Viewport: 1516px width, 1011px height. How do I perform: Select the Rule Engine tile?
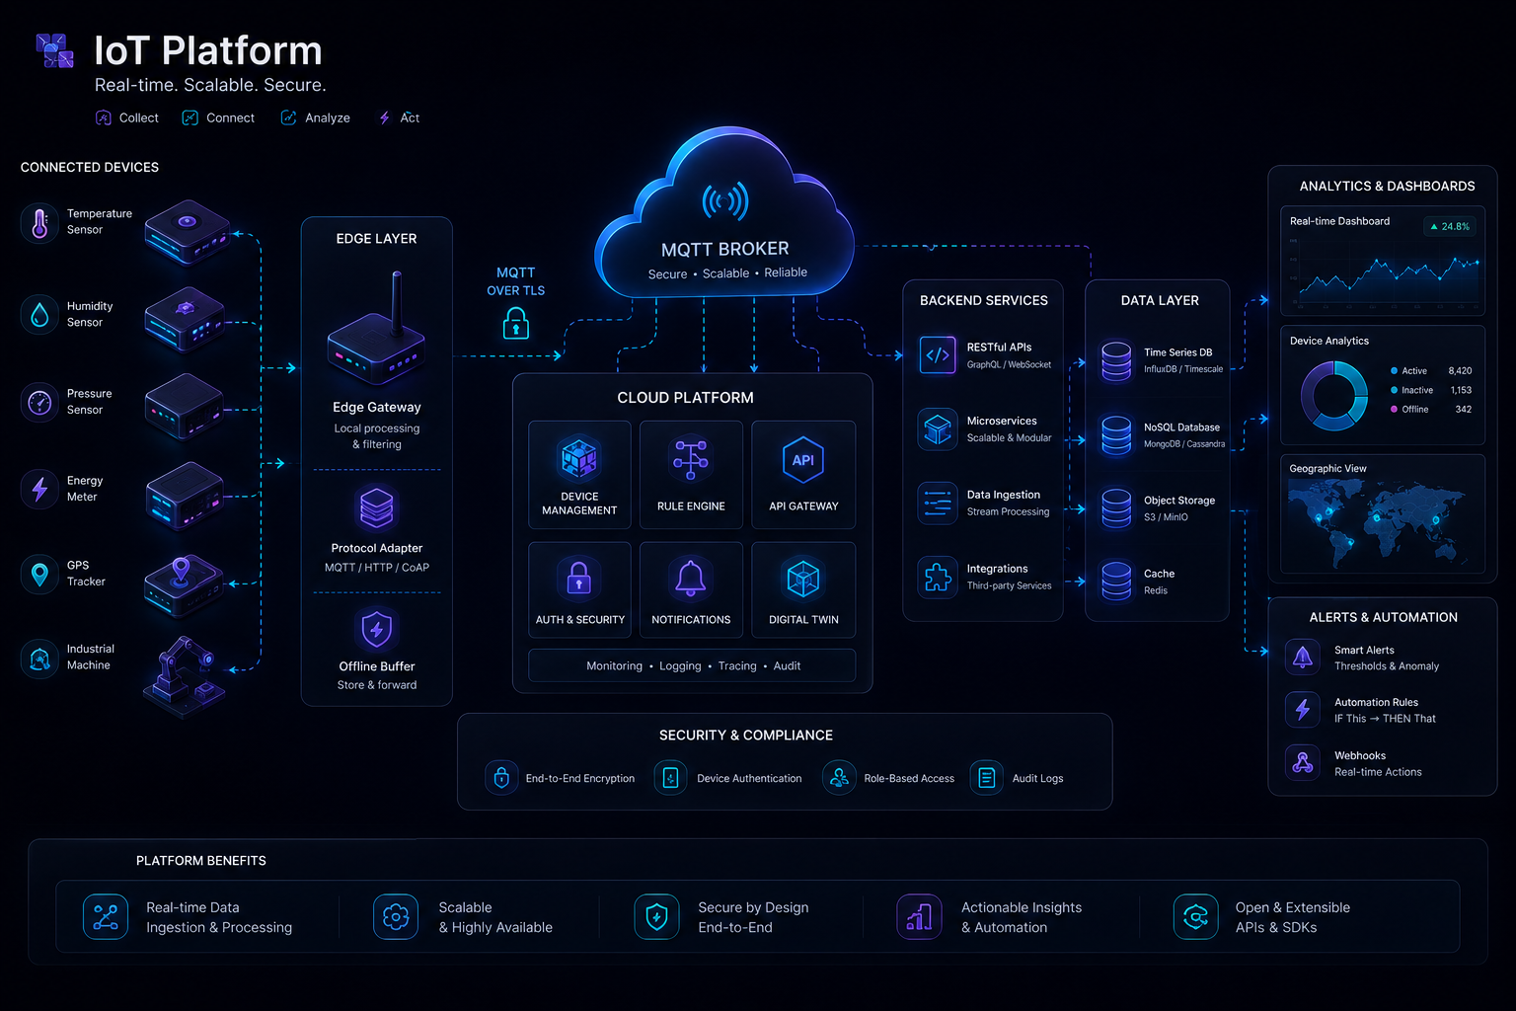tap(691, 475)
